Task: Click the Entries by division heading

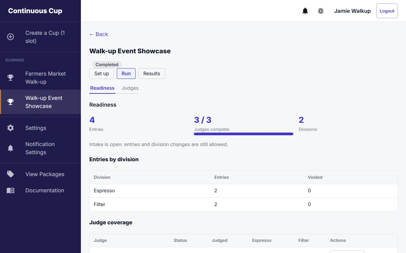Action: (x=114, y=159)
